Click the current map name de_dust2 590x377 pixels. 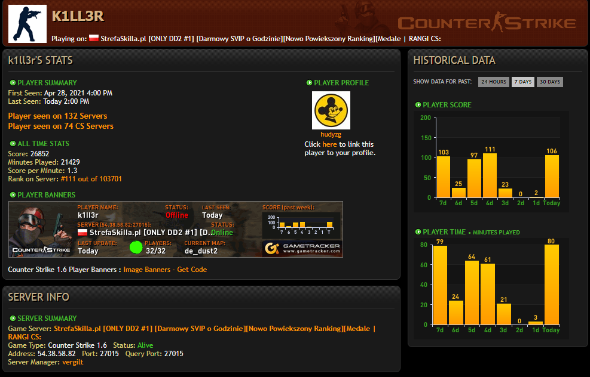[x=201, y=251]
